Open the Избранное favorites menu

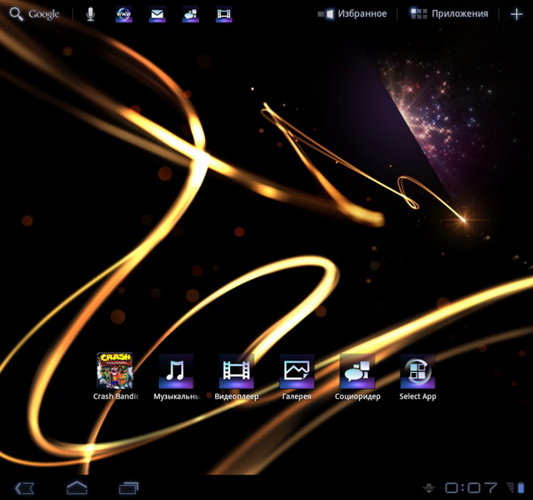click(353, 14)
